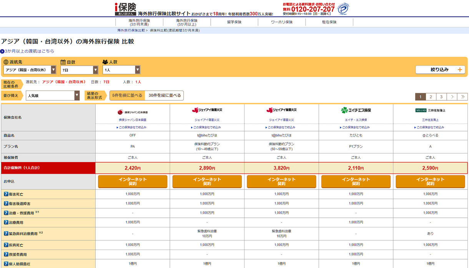The width and height of the screenshot is (469, 268).
Task: Click plan name P1プラン cell
Action: point(356,146)
